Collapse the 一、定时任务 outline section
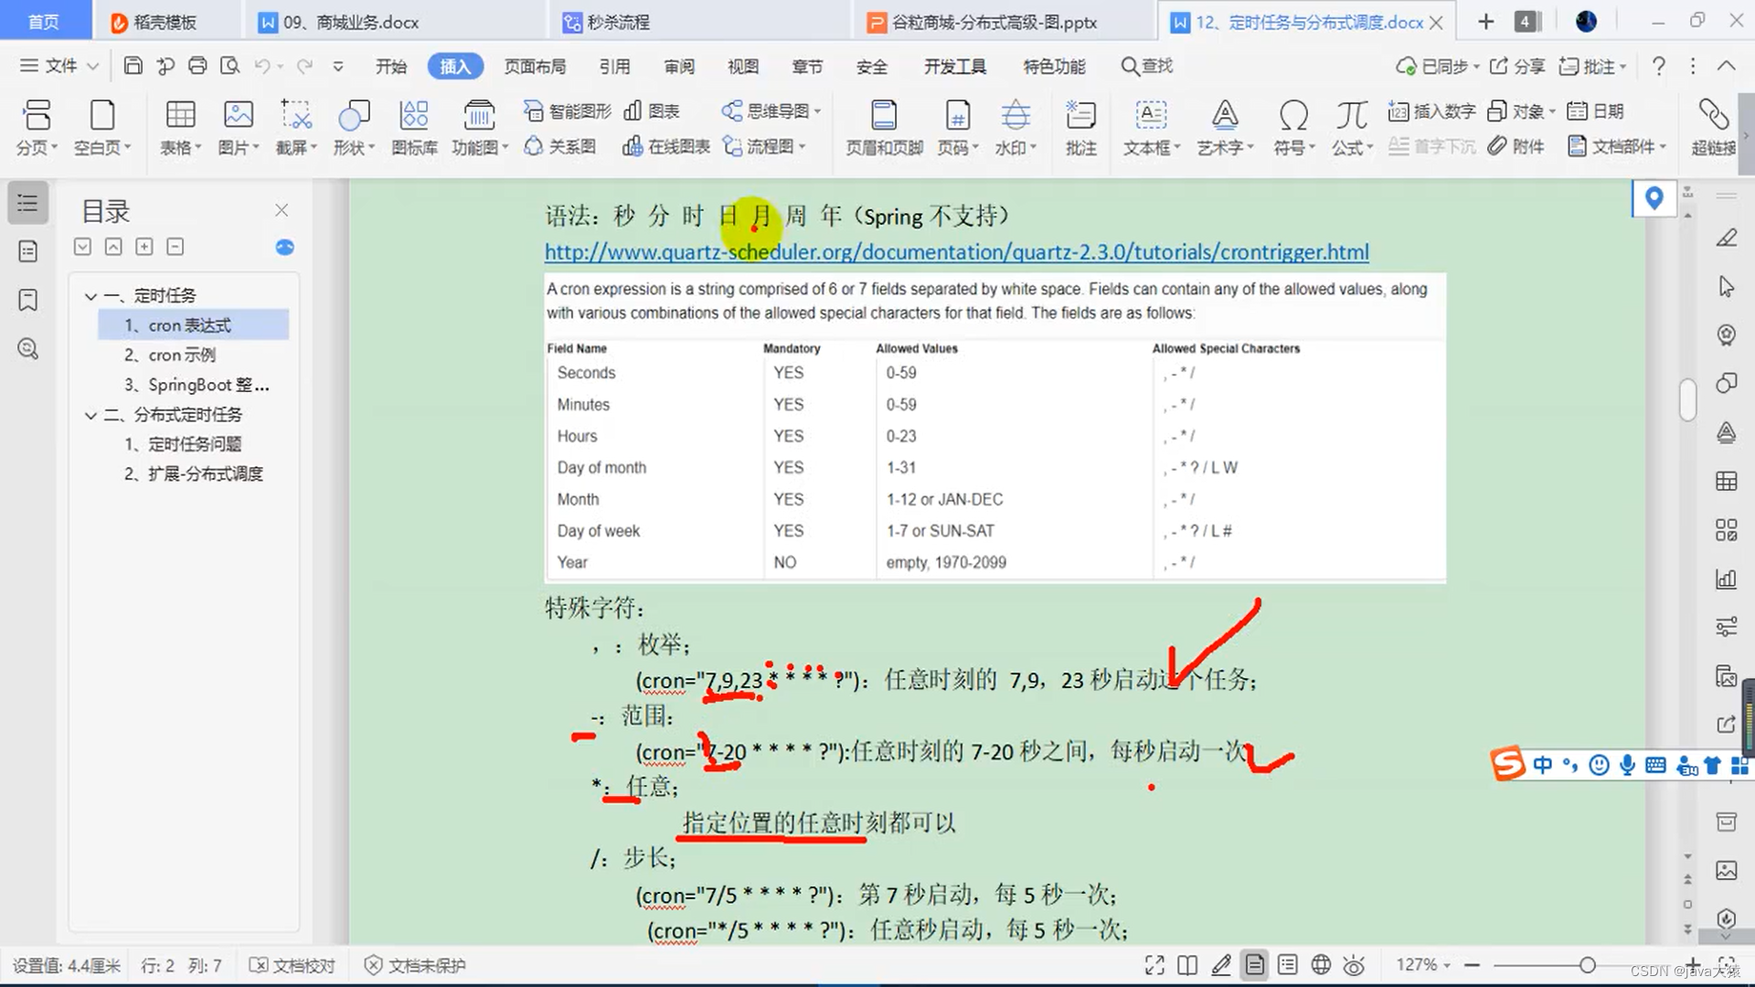The height and width of the screenshot is (987, 1755). coord(90,296)
